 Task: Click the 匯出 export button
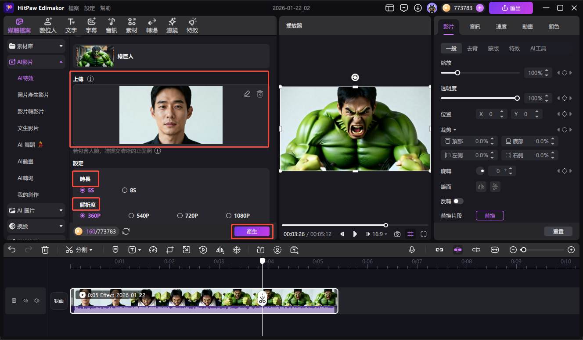[511, 7]
